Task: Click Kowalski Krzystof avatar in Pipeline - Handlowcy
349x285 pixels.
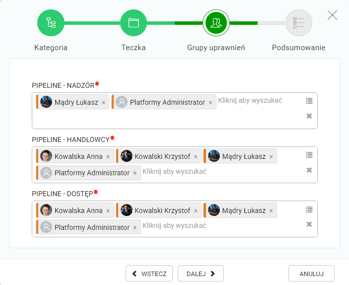Action: (x=127, y=156)
